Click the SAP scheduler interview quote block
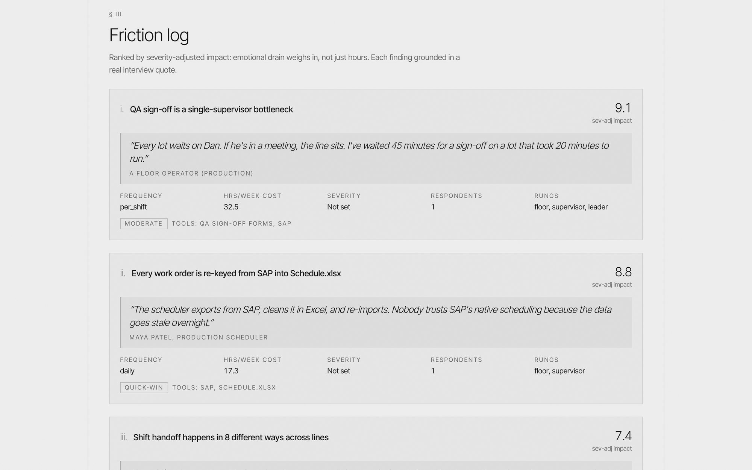This screenshot has height=470, width=752. click(x=376, y=323)
